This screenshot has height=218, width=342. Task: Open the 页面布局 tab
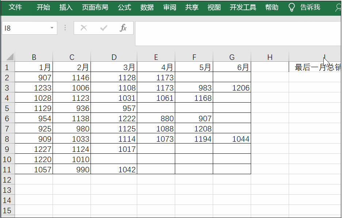[95, 7]
